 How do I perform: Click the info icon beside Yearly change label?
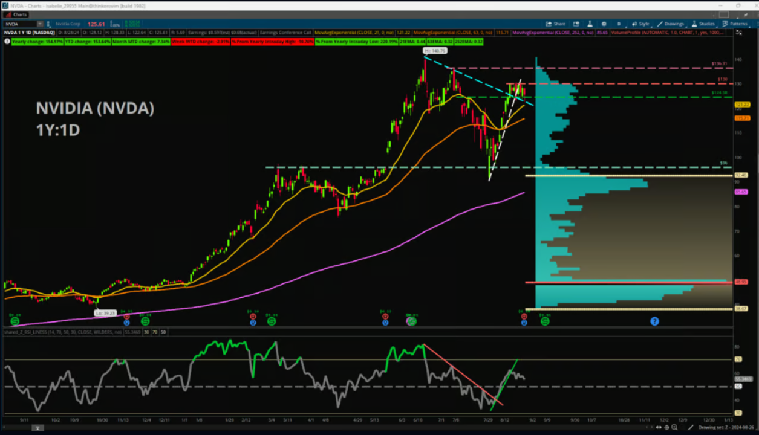click(x=7, y=42)
